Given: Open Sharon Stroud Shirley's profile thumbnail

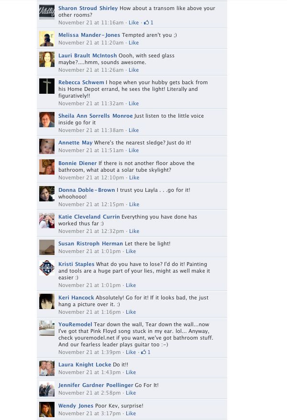Looking at the screenshot, I should (47, 12).
